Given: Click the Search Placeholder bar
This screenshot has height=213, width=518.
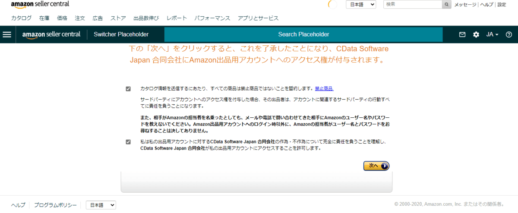Looking at the screenshot, I should pyautogui.click(x=303, y=34).
